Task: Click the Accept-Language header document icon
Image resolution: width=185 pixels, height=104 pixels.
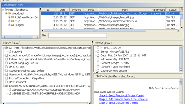Action: tap(7, 63)
